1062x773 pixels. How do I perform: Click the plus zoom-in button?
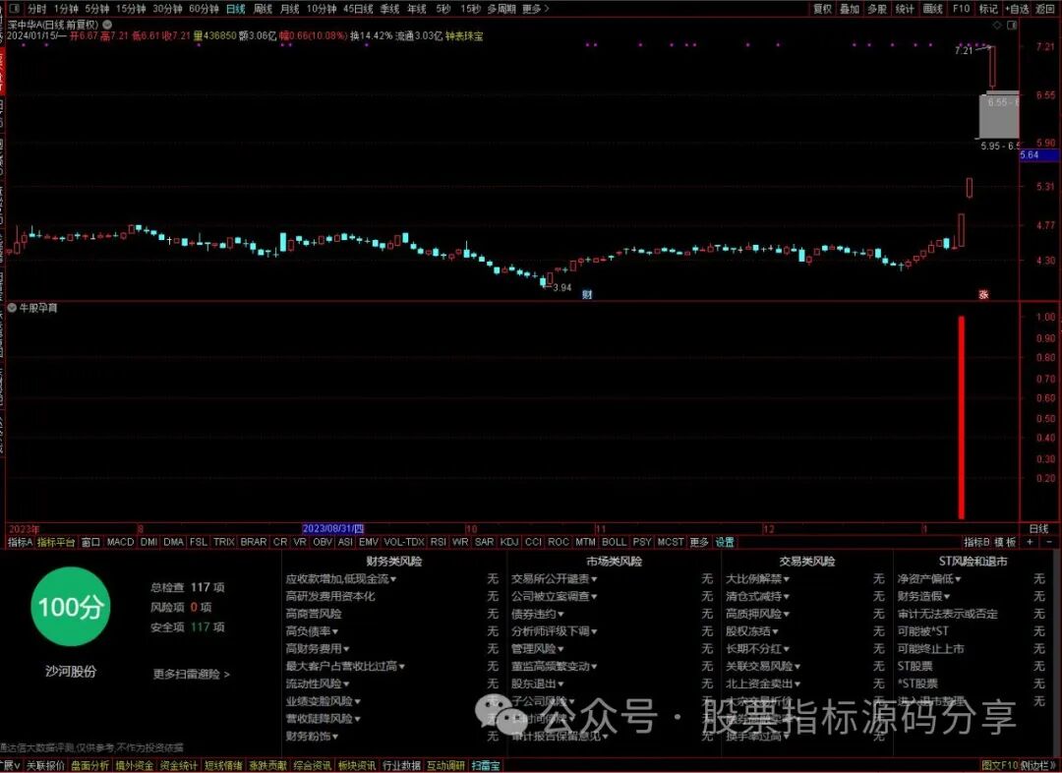coord(1031,542)
